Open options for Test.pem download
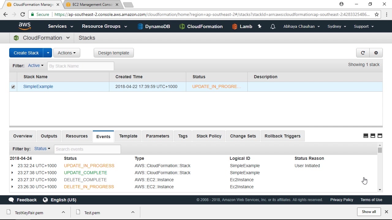The width and height of the screenshot is (392, 220). point(133,212)
